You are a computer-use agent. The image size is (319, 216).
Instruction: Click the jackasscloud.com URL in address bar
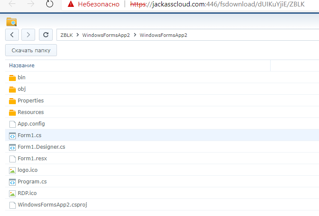(x=217, y=4)
